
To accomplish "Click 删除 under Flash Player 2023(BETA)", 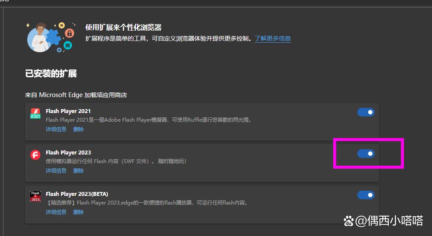I will click(x=78, y=212).
